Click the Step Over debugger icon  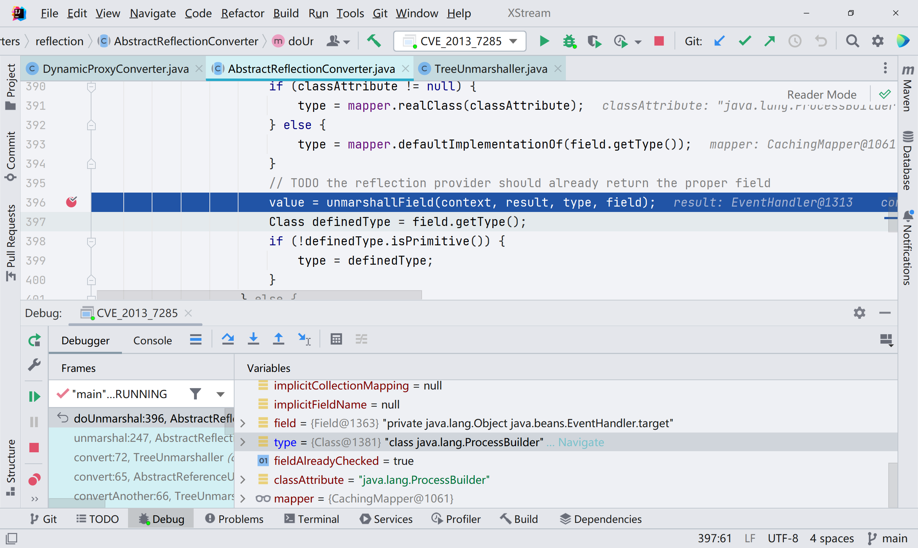click(228, 339)
